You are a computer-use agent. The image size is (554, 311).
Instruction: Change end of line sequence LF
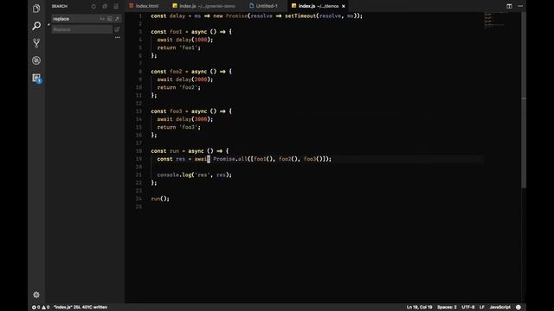[x=481, y=308]
